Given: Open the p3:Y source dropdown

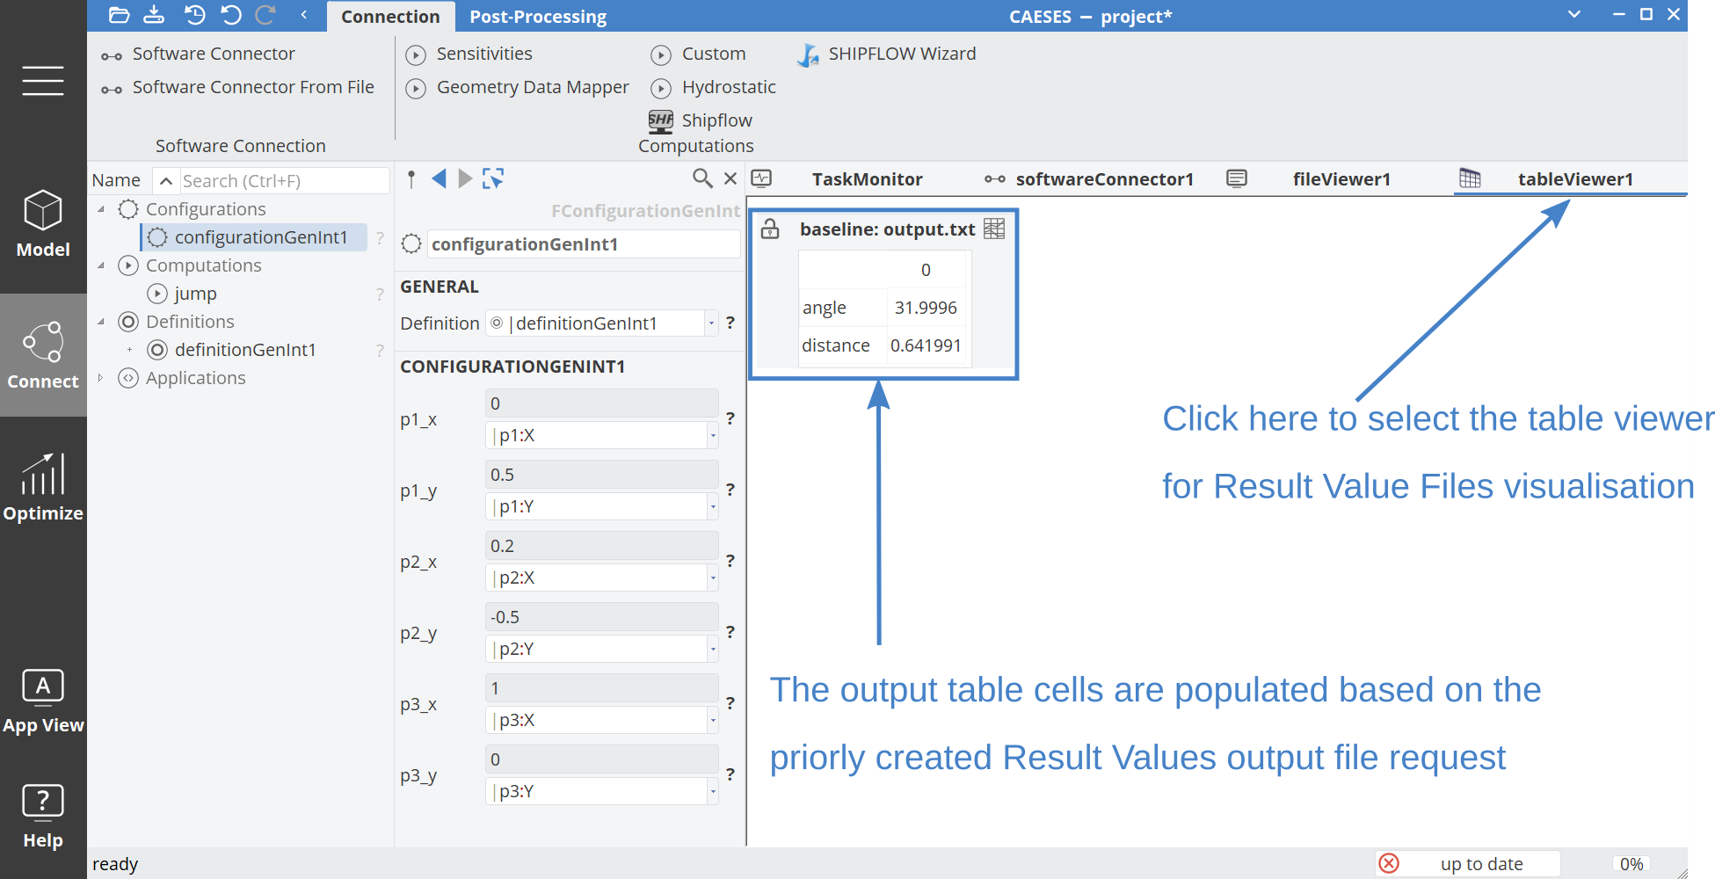Looking at the screenshot, I should pyautogui.click(x=712, y=791).
